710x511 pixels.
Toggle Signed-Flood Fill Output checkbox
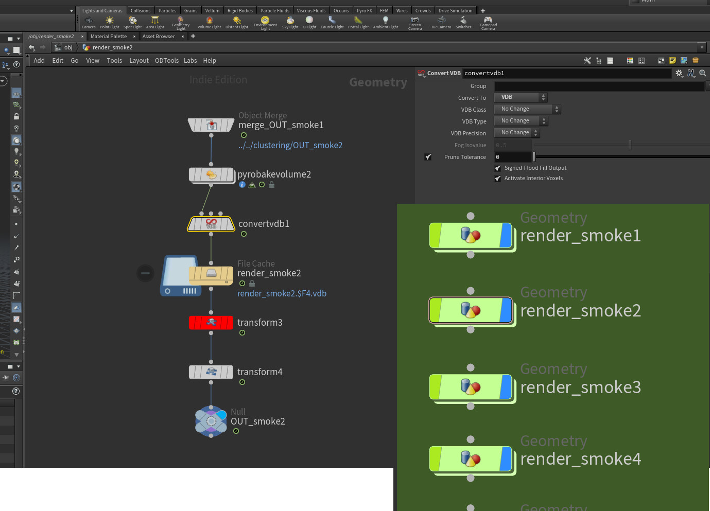498,168
